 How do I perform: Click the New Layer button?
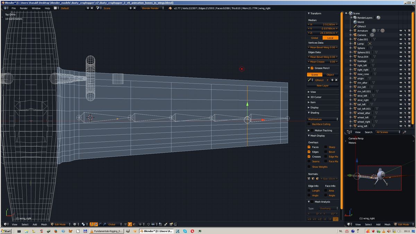point(322,86)
